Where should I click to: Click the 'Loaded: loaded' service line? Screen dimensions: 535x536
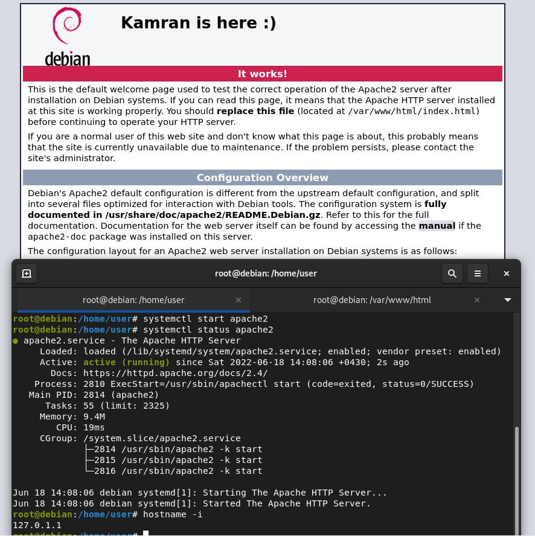(x=271, y=351)
